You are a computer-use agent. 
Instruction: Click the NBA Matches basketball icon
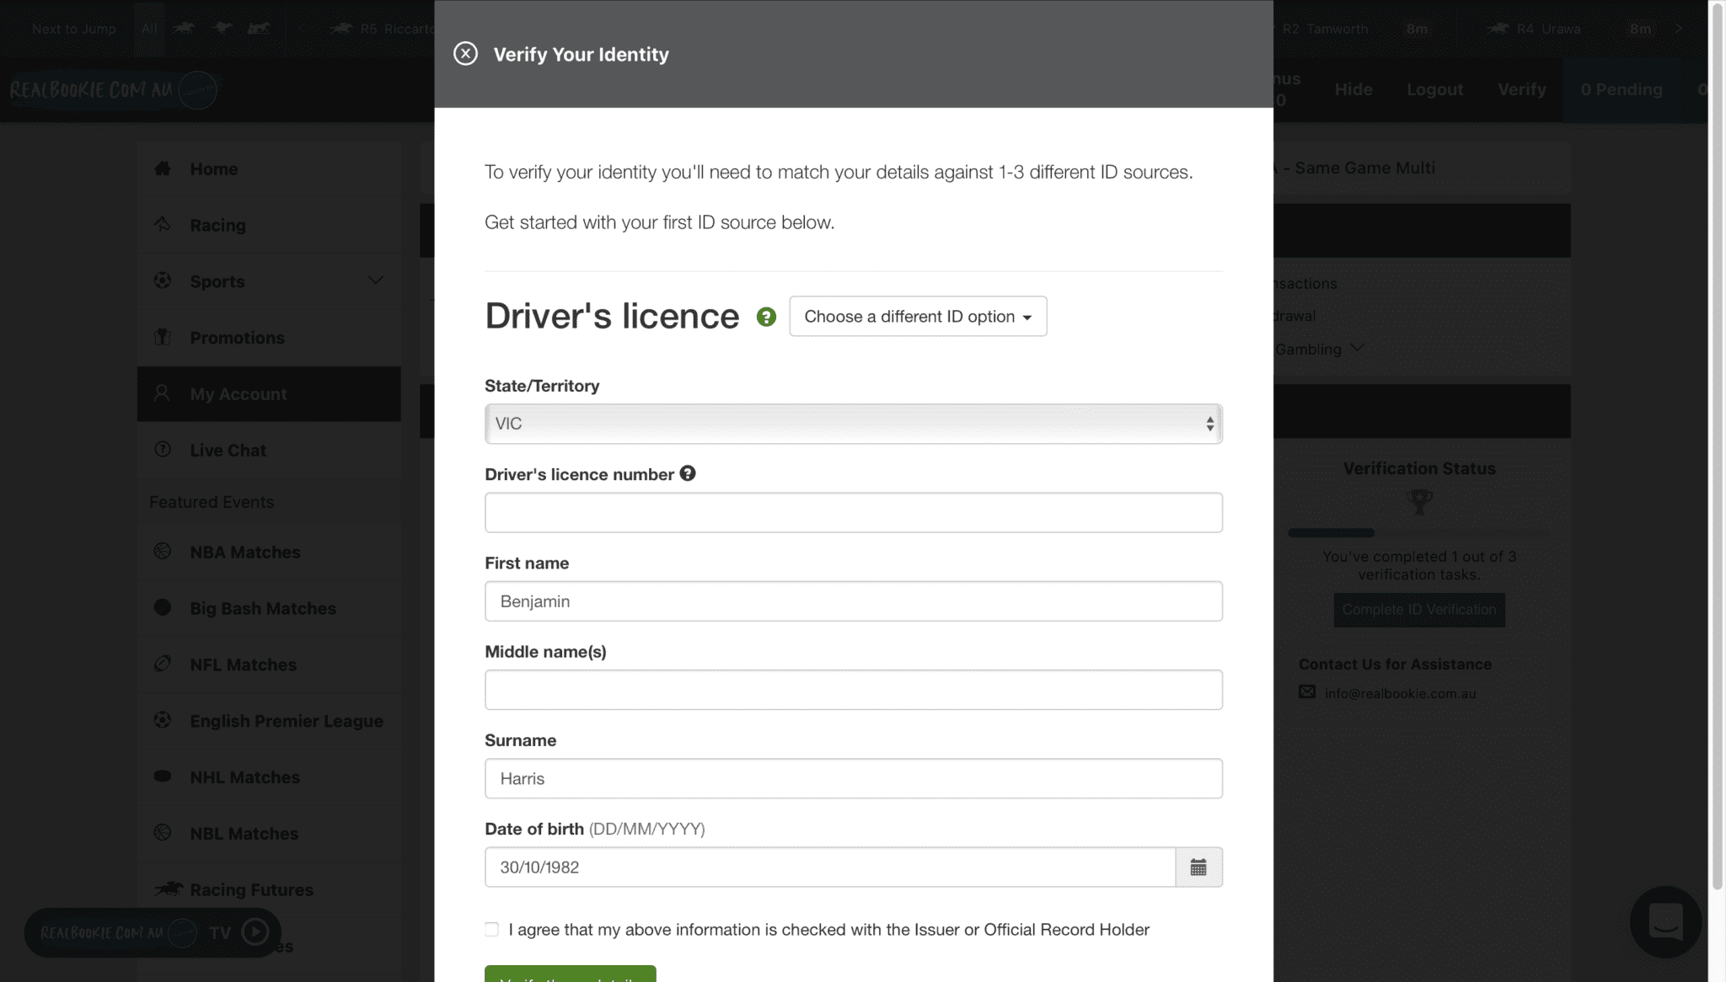click(x=163, y=551)
